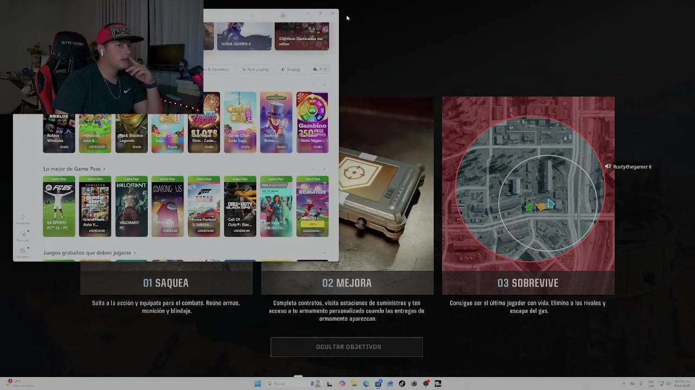The image size is (695, 390).
Task: Open Forza Horizon 5 tile
Action: coord(204,206)
